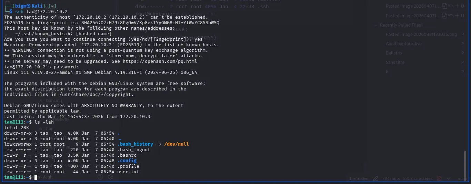Click '3 - Dancing' note behind terminal
The height and width of the screenshot is (184, 471).
[x=51, y=101]
